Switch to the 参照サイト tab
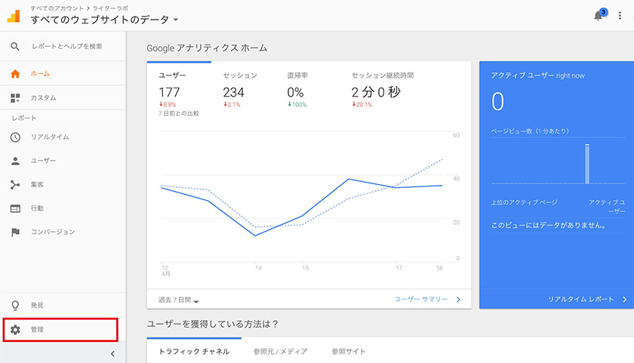The width and height of the screenshot is (634, 363). coord(349,352)
